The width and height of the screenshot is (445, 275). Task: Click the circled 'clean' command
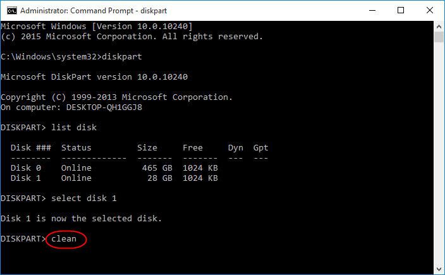pos(64,239)
